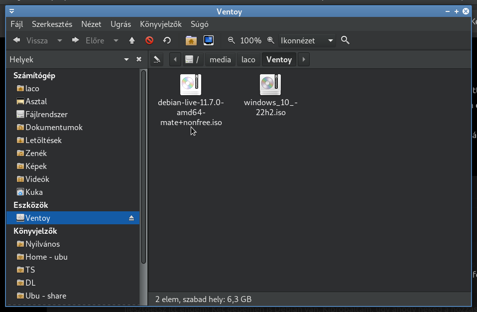Close the Helyek side pane
This screenshot has width=477, height=312.
(139, 59)
